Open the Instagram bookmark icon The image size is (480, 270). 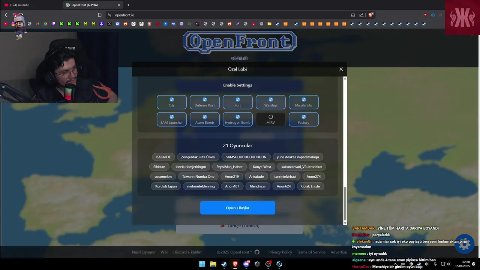pos(13,24)
